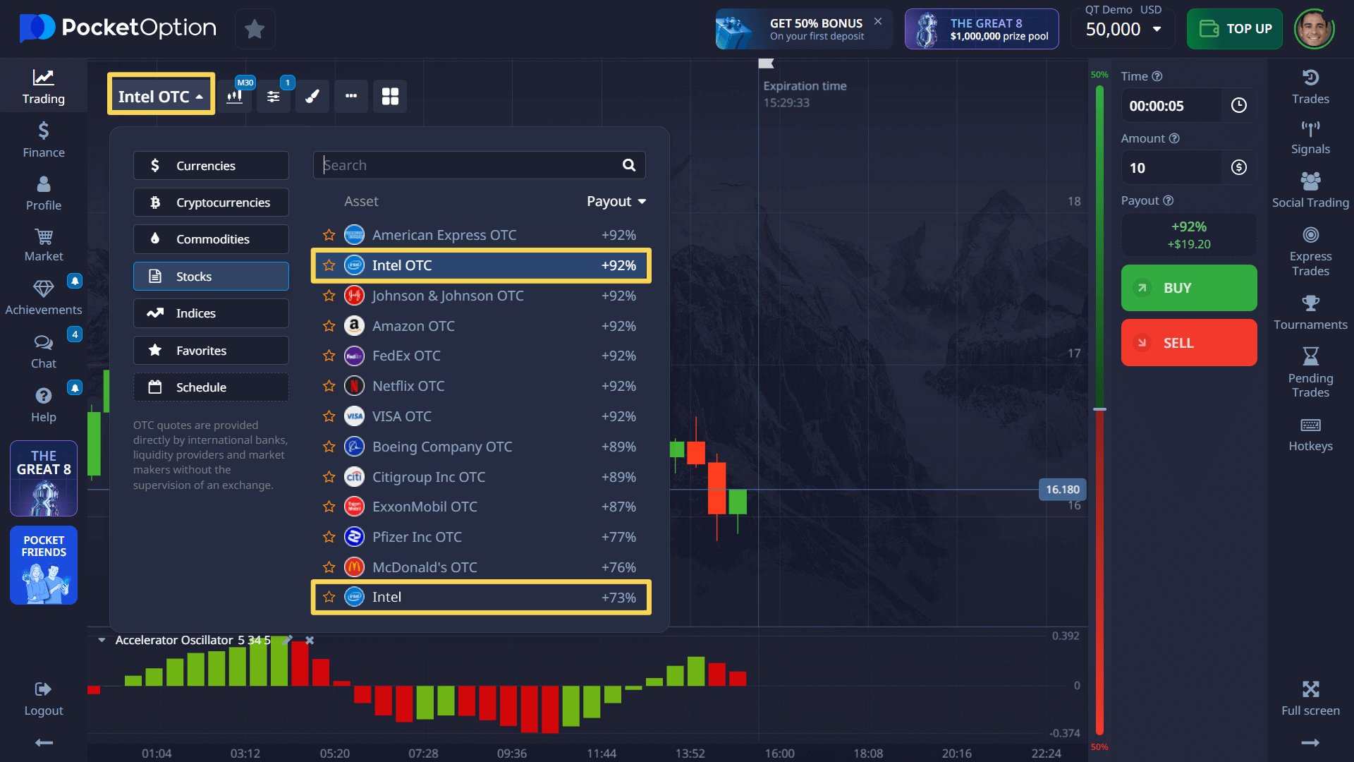The image size is (1354, 762).
Task: Toggle favorite star for Netflix OTC
Action: click(x=329, y=386)
